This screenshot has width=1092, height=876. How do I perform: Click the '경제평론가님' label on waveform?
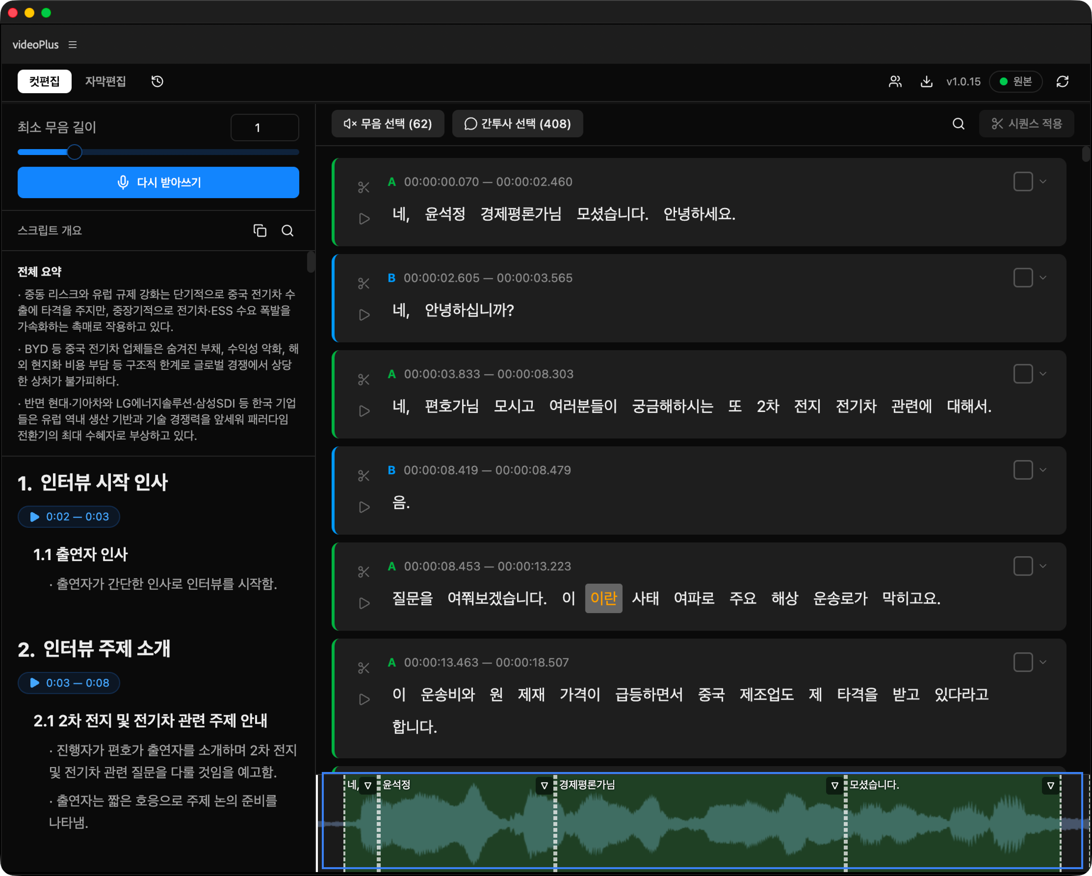point(586,785)
